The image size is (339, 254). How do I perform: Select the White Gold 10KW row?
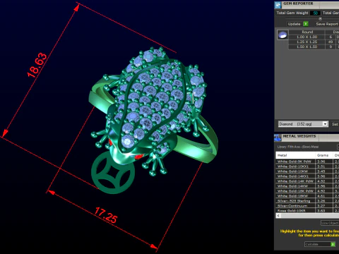point(307,171)
